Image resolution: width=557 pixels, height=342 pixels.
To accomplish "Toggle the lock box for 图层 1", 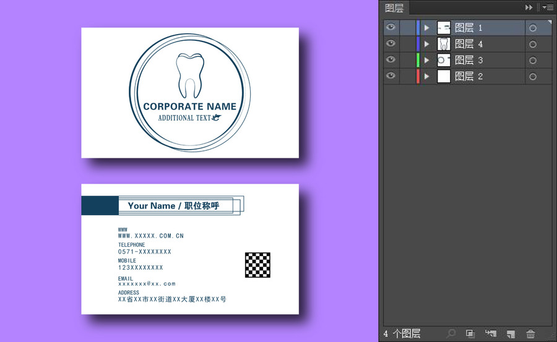I will click(407, 28).
